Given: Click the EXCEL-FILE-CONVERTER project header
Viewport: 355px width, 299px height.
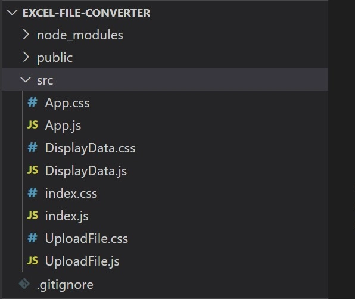Looking at the screenshot, I should coord(86,13).
